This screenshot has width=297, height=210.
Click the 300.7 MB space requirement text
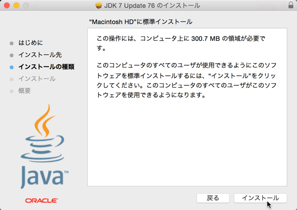[206, 39]
